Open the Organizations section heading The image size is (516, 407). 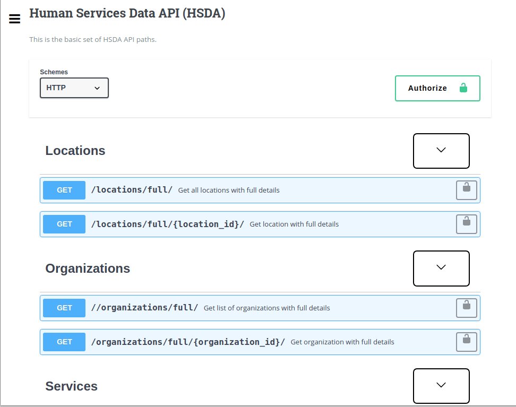click(x=88, y=269)
